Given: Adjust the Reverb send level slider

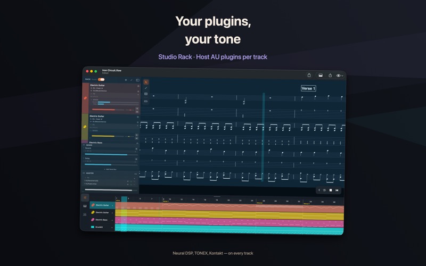Looking at the screenshot, I should [x=111, y=154].
